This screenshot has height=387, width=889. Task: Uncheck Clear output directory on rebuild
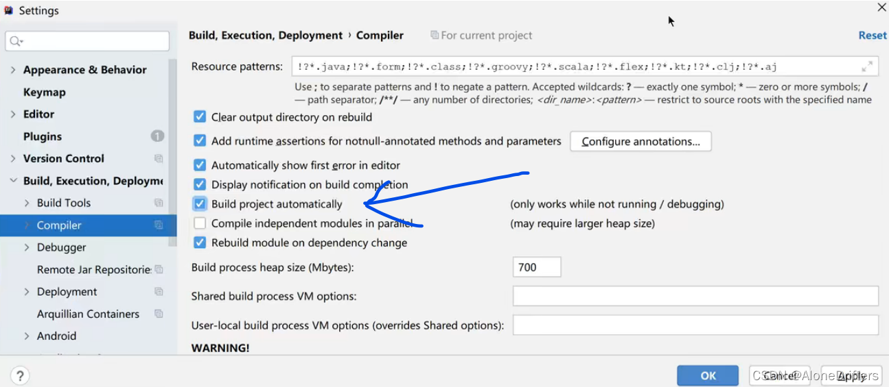[x=200, y=117]
